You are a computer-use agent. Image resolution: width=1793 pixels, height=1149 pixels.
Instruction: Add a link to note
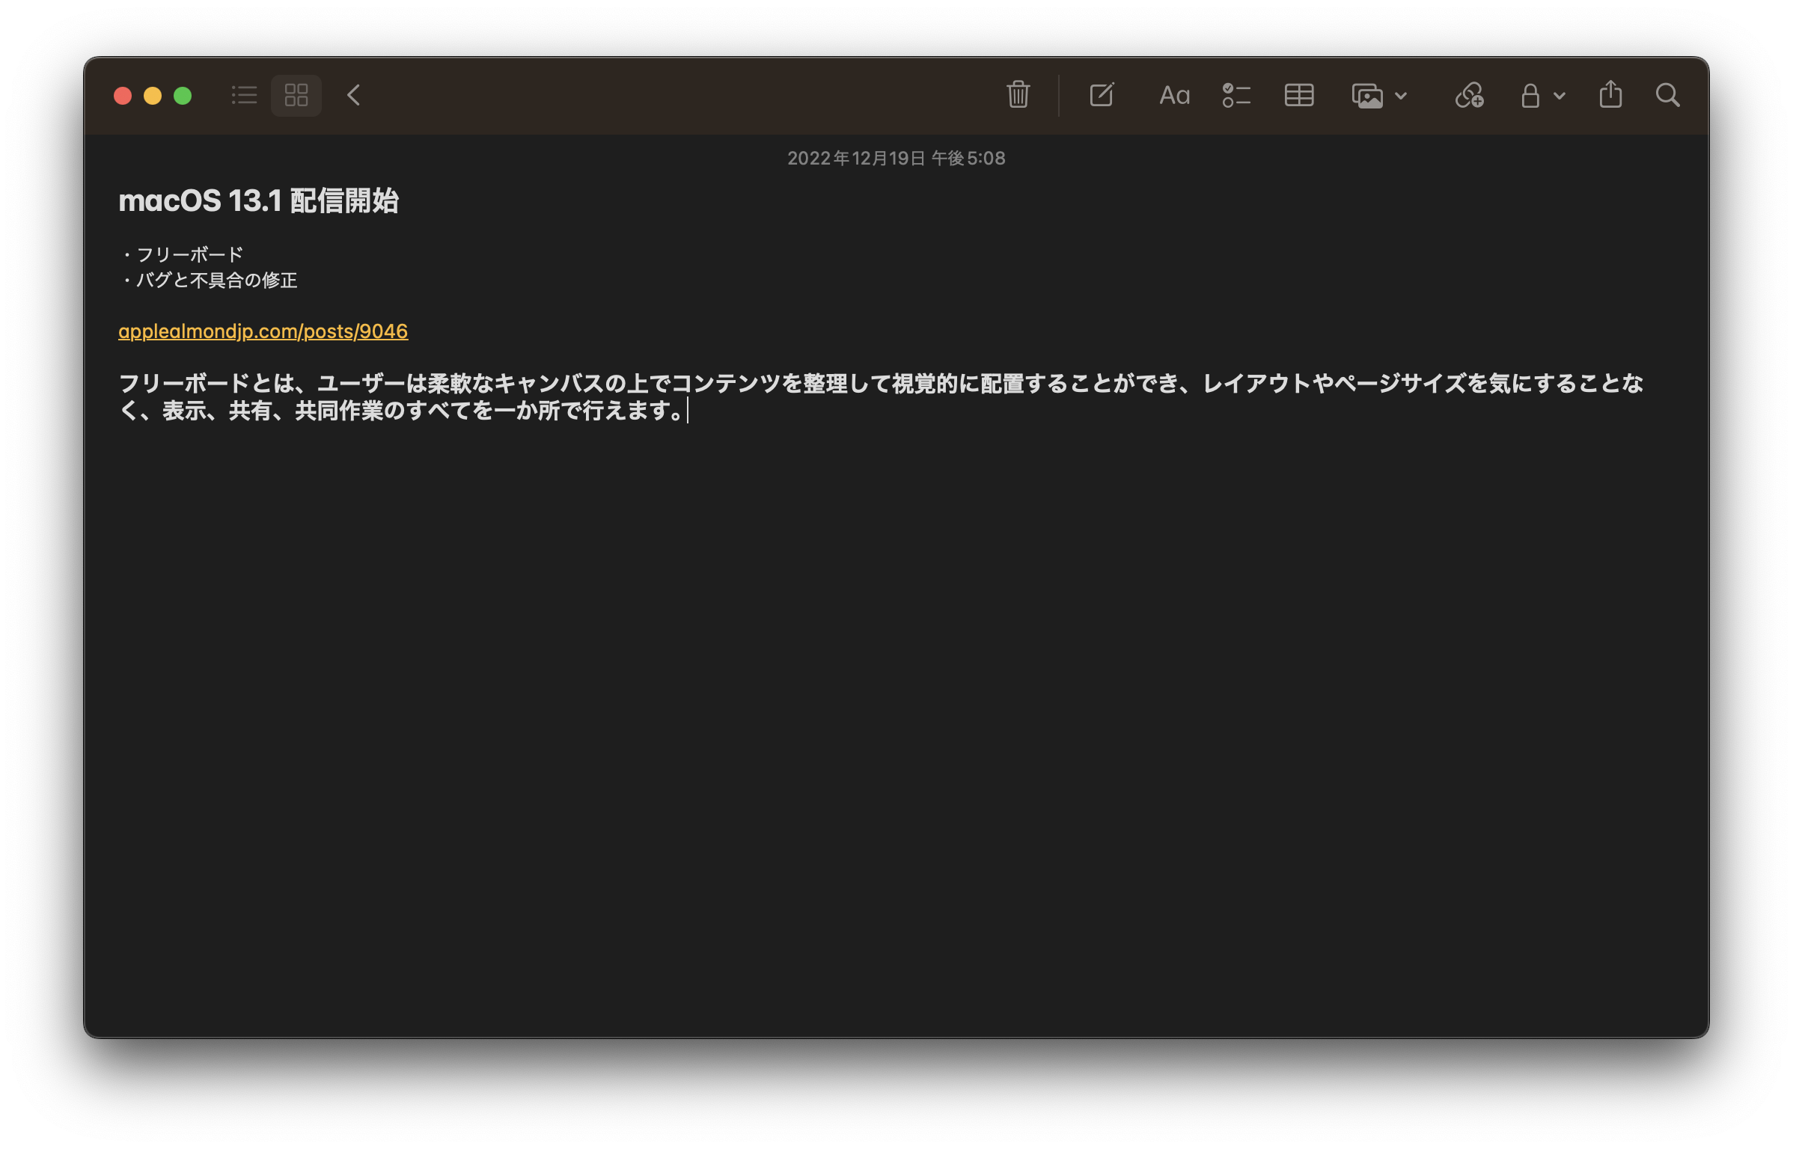pos(1469,95)
